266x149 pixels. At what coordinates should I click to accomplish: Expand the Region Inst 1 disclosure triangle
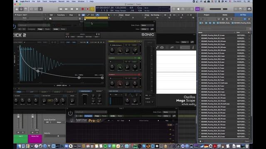[x=15, y=15]
